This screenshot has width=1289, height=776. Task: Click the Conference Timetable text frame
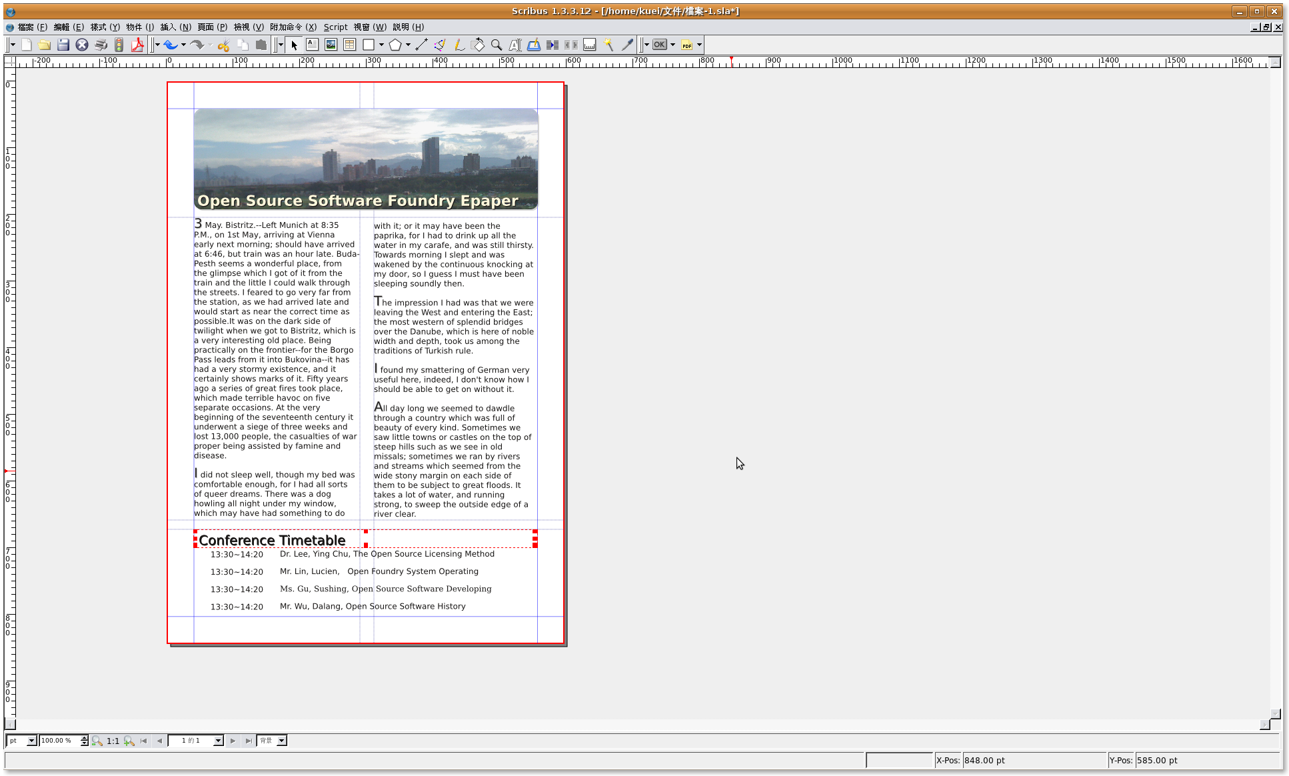[272, 540]
